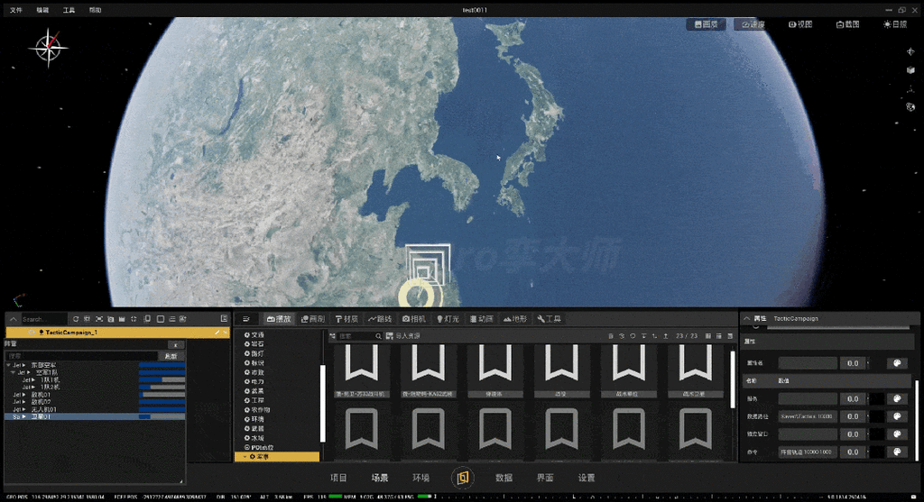
Task: Click the compass rose icon
Action: coord(49,48)
